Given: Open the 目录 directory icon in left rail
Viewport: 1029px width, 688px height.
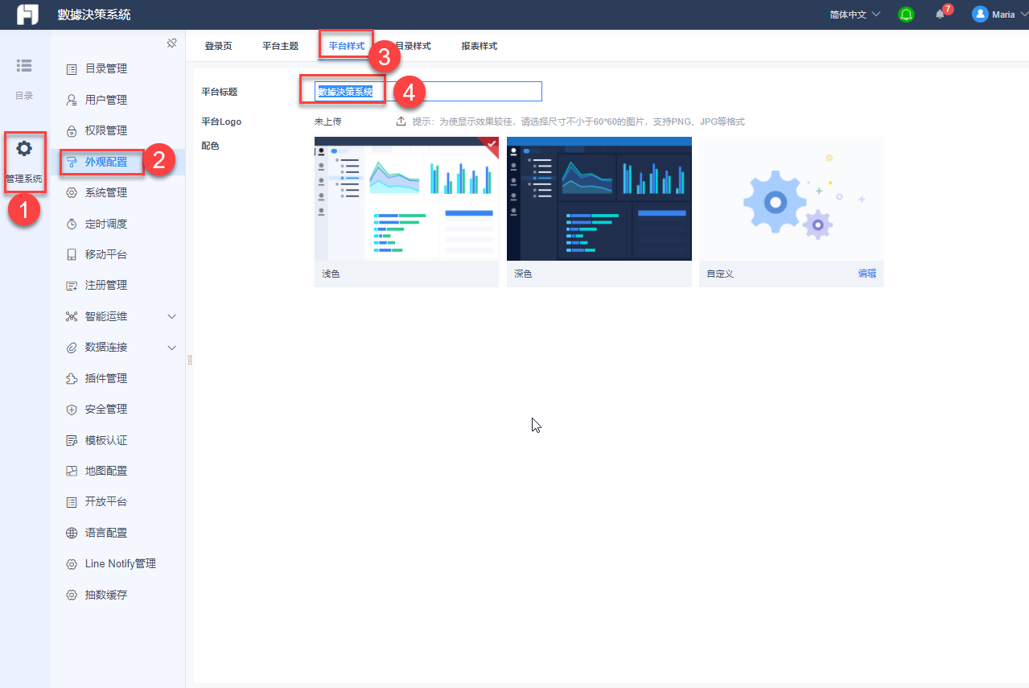Looking at the screenshot, I should pyautogui.click(x=24, y=65).
